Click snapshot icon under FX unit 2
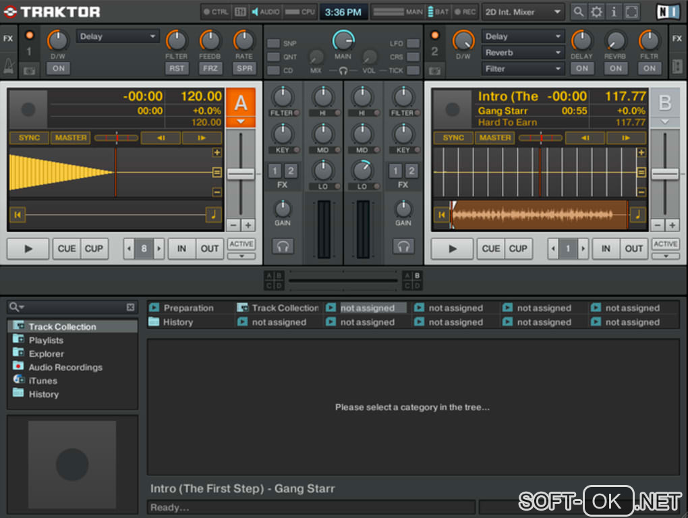688x518 pixels. [x=434, y=70]
